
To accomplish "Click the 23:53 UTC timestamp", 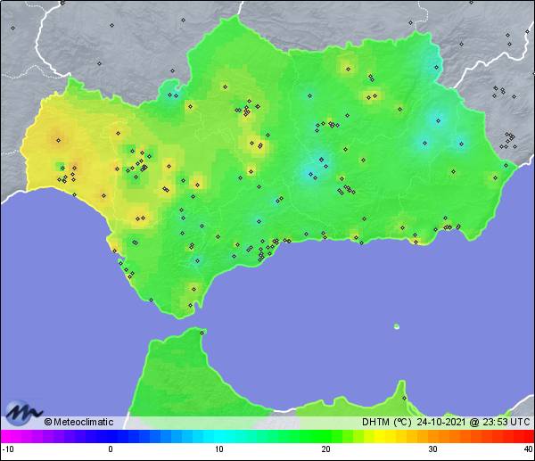I will click(x=506, y=422).
